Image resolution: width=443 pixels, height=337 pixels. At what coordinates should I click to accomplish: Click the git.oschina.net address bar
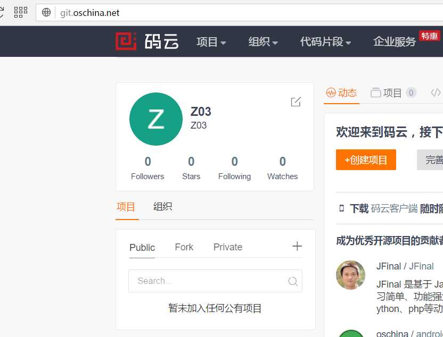coord(239,13)
